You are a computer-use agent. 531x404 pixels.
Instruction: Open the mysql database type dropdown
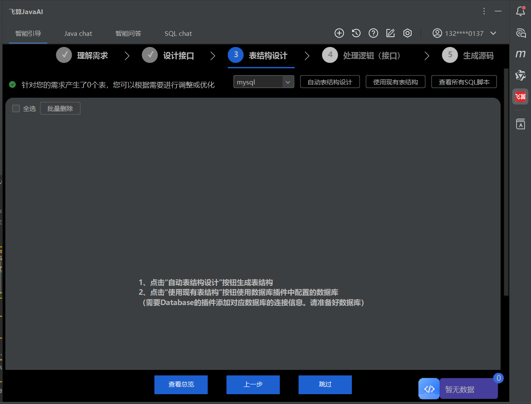(x=264, y=82)
